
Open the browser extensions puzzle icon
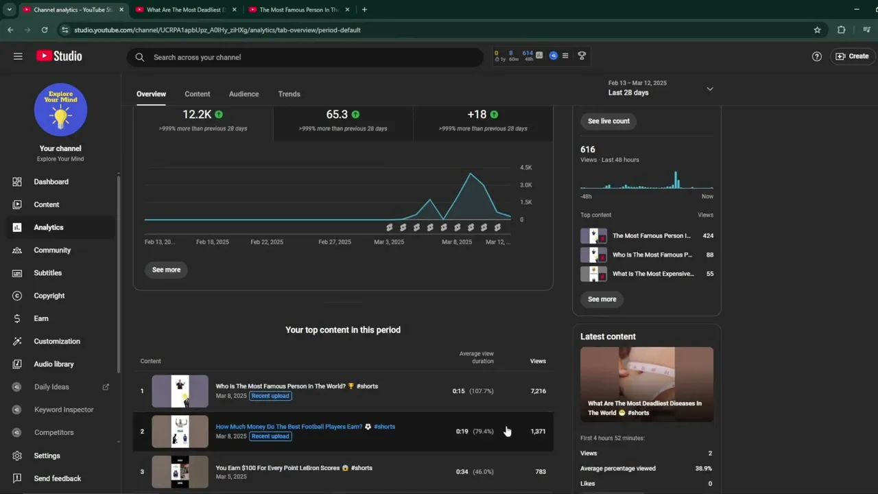pyautogui.click(x=841, y=30)
